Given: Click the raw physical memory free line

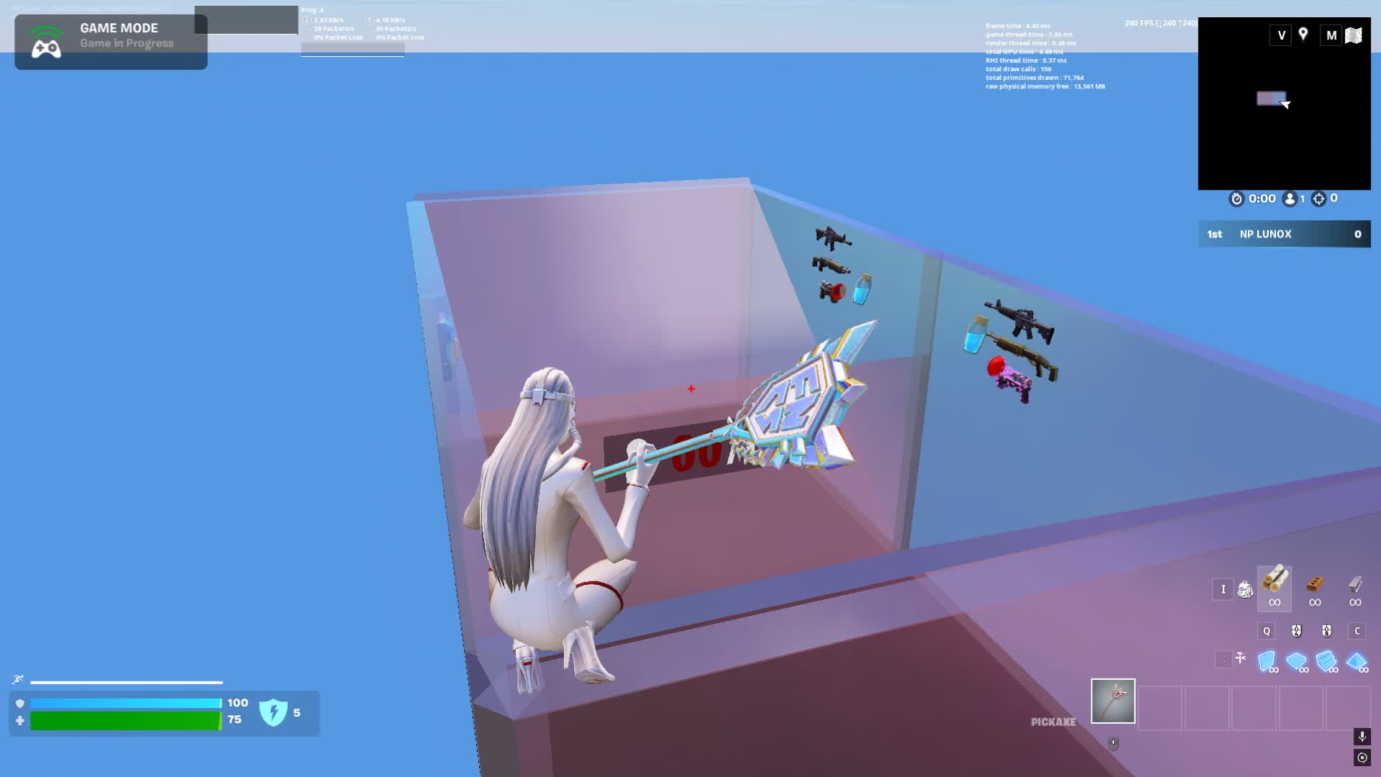Looking at the screenshot, I should tap(1045, 86).
